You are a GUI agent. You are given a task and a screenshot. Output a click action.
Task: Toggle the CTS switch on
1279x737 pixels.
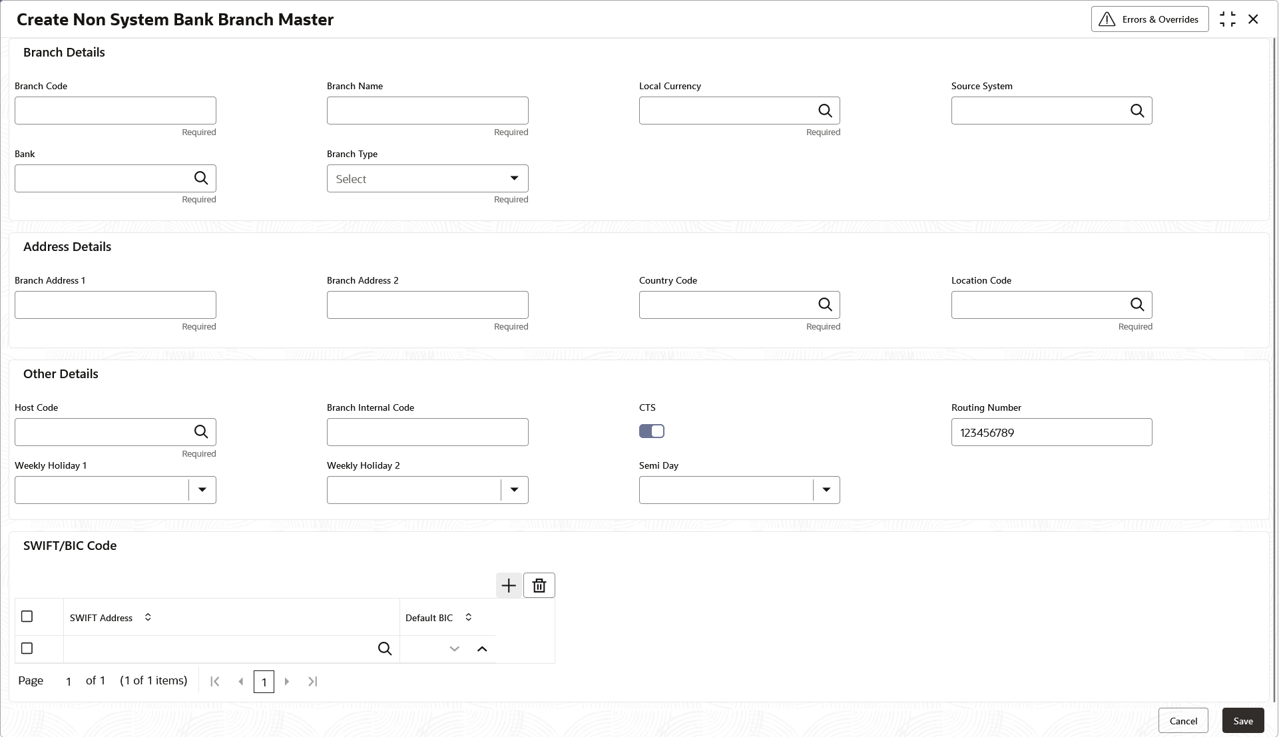652,431
